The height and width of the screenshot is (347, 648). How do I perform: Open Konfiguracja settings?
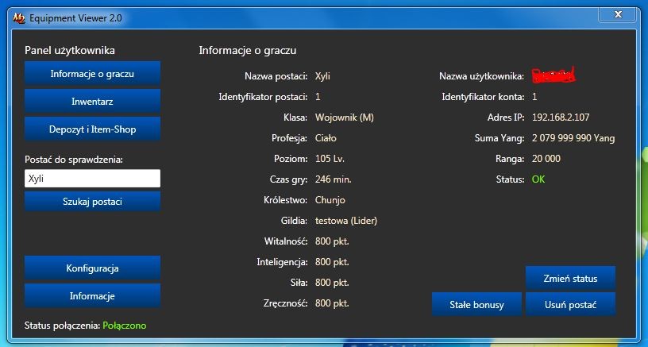pos(92,268)
